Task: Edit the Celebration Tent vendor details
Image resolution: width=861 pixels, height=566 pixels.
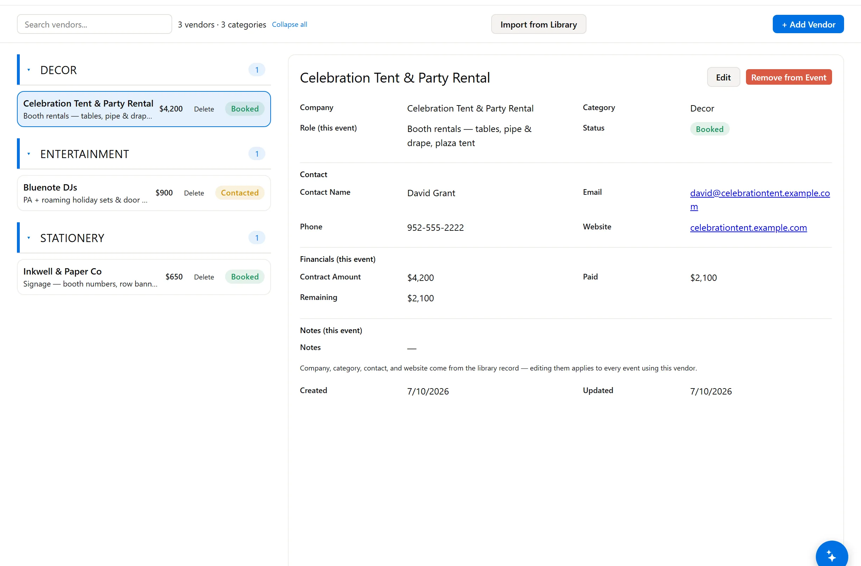Action: (x=723, y=77)
